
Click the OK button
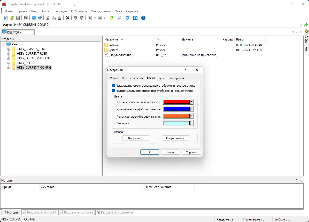click(x=150, y=152)
